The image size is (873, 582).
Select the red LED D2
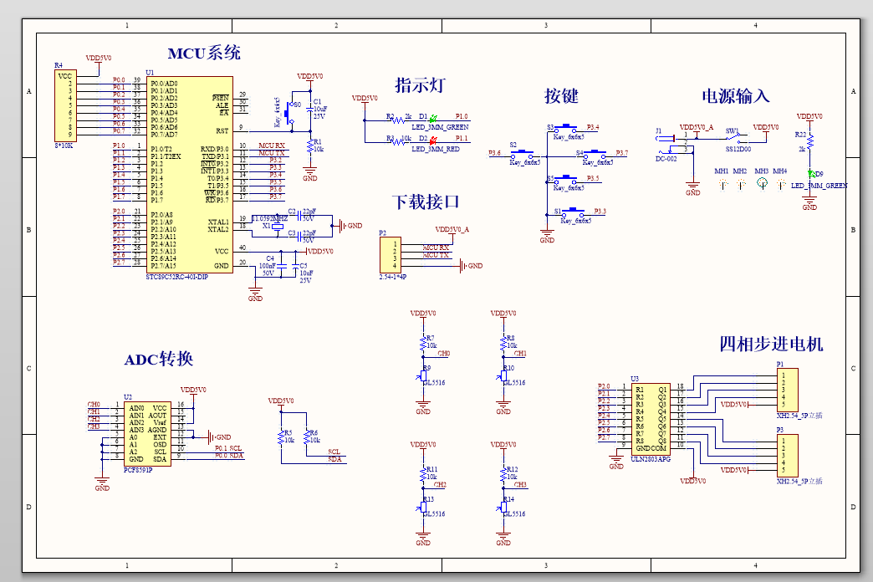click(x=432, y=141)
